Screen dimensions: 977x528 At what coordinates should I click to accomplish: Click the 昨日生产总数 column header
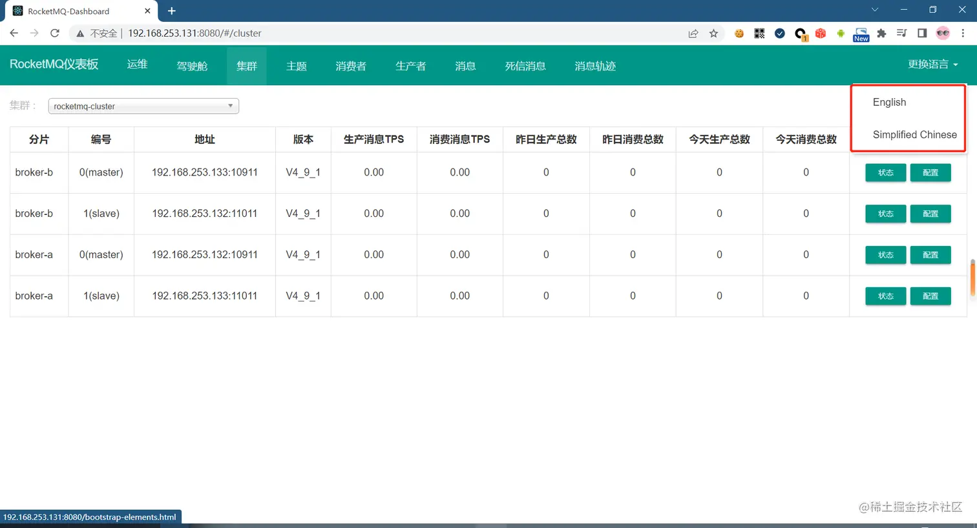[x=546, y=139]
